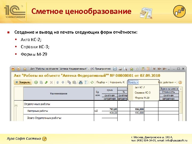Select the Малярные работы row
Image resolution: width=192 pixels, height=144 pixels.
[x=59, y=111]
